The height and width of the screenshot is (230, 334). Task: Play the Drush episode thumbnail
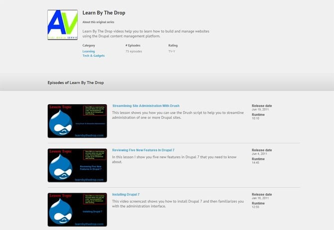point(77,121)
